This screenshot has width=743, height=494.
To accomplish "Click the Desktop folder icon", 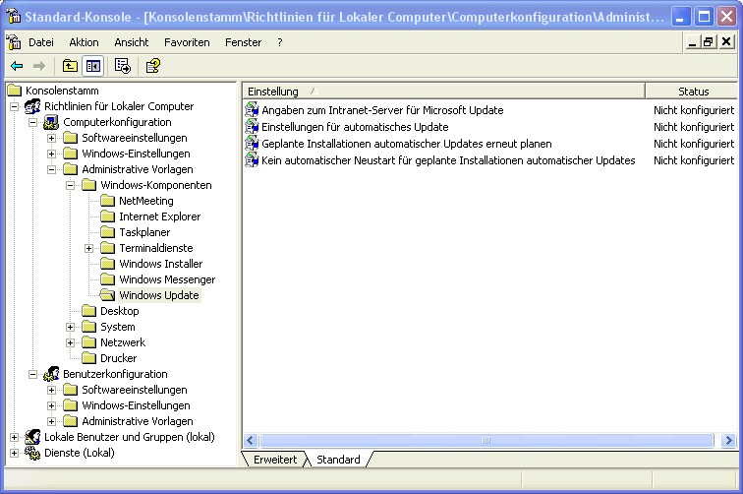I will click(x=89, y=311).
